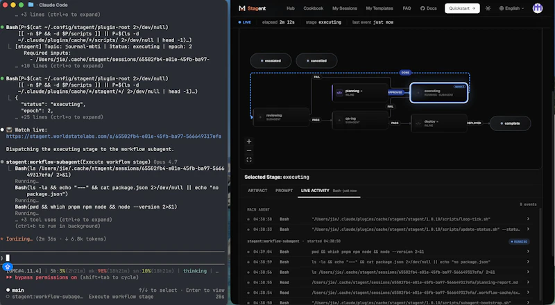Open the Cookbook page

pyautogui.click(x=314, y=8)
